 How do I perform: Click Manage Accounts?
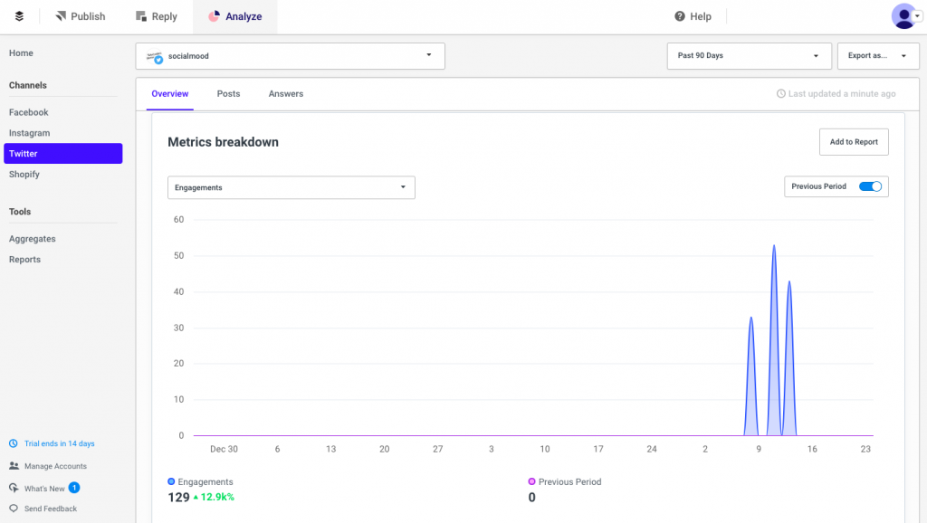(55, 466)
